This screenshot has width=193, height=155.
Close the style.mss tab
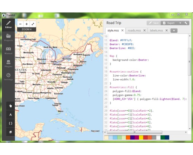point(122,30)
